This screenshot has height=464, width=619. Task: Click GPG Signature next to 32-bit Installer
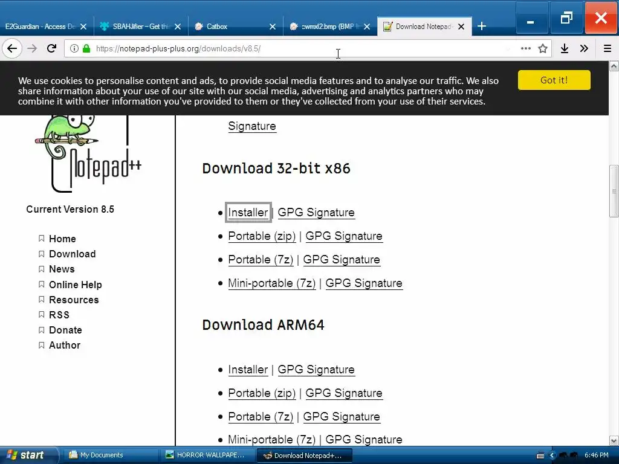coord(316,213)
